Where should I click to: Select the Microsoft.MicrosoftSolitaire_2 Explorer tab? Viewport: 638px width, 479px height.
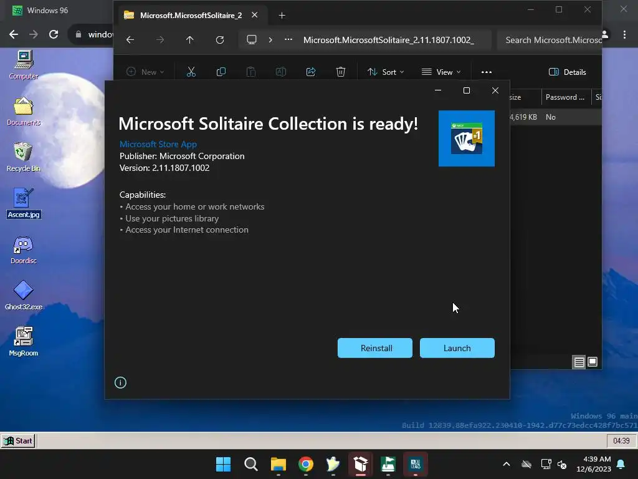191,16
